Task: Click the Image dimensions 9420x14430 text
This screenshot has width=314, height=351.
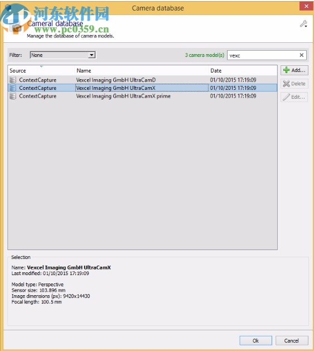Action: (51, 296)
